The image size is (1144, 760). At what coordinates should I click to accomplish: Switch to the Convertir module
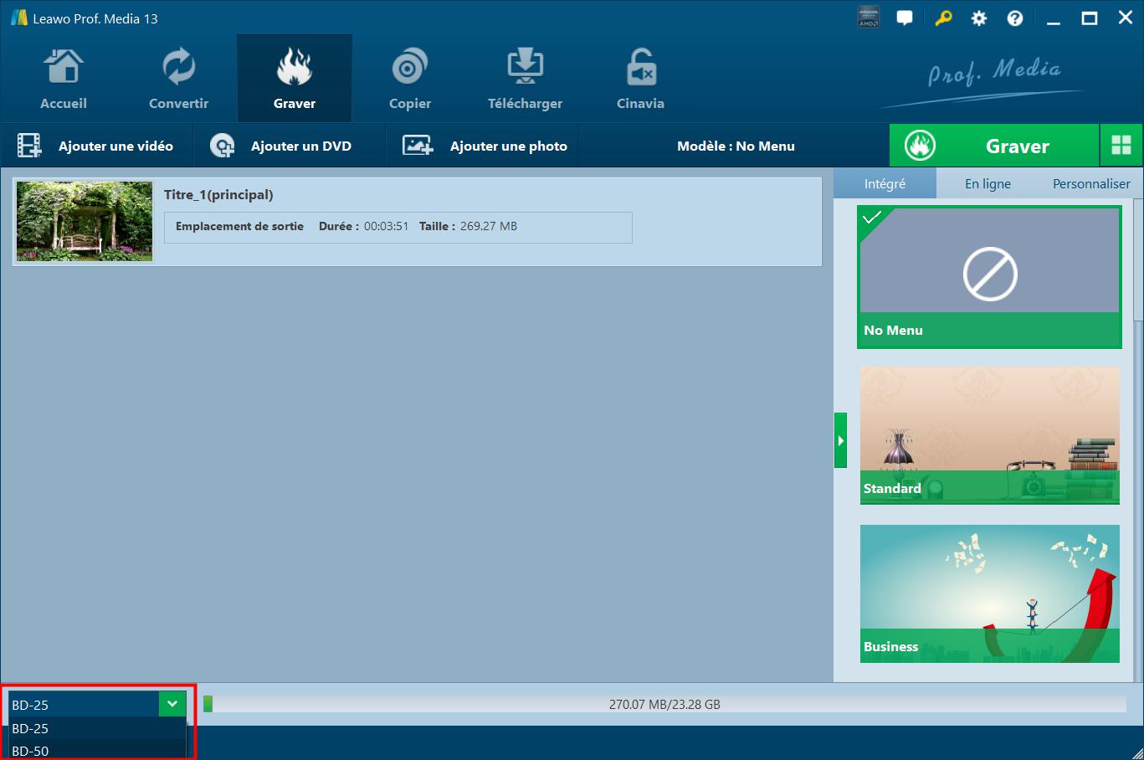pyautogui.click(x=178, y=79)
